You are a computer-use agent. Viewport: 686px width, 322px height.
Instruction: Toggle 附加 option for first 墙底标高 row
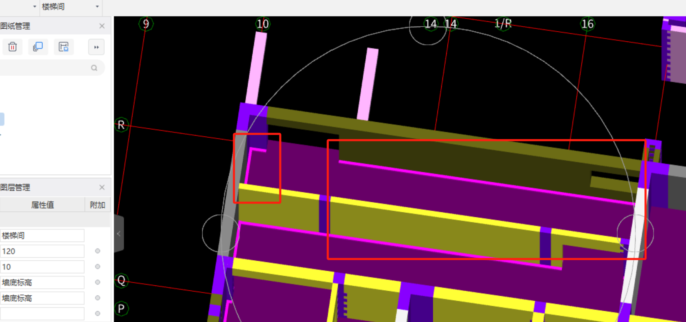[x=98, y=282]
